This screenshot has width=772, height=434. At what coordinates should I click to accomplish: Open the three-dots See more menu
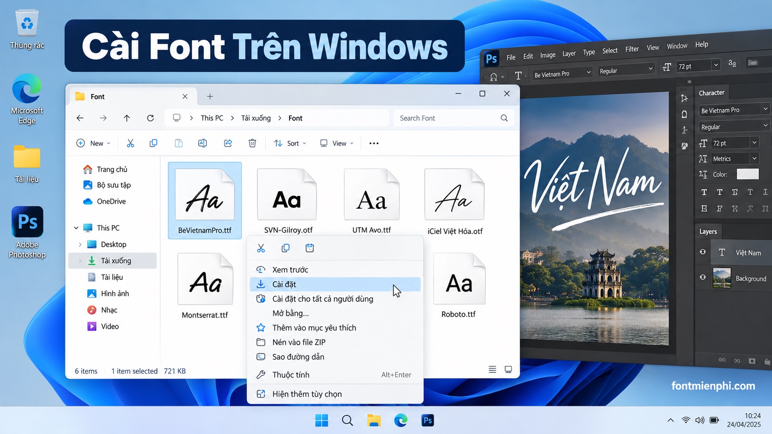pyautogui.click(x=374, y=143)
